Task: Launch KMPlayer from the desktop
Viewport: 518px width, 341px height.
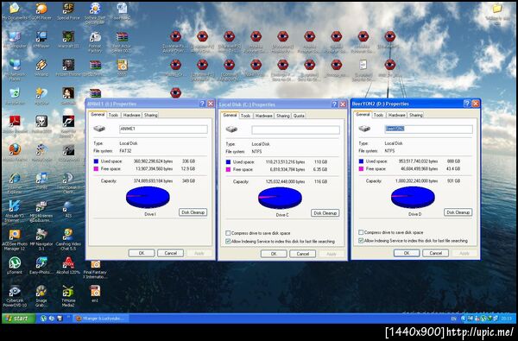Action: 41,39
